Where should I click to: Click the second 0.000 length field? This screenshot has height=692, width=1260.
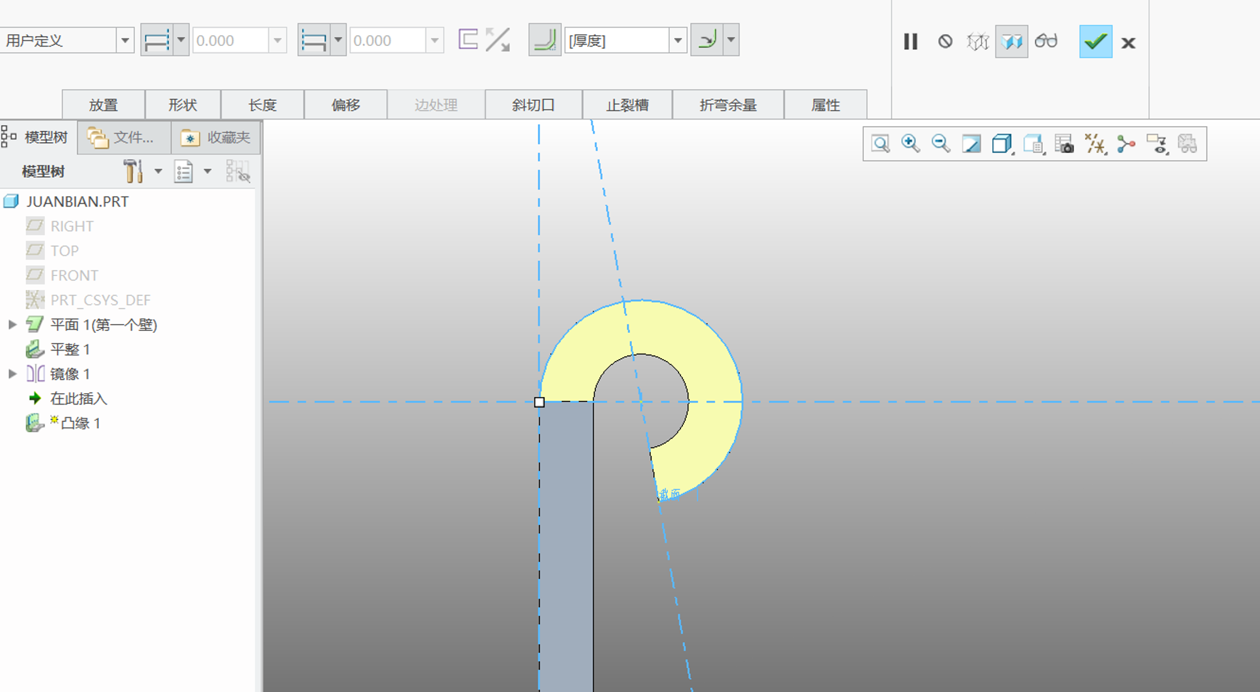[387, 40]
